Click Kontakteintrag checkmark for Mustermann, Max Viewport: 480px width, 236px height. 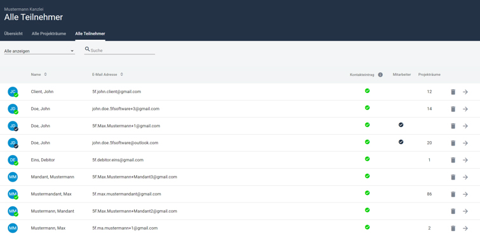367,227
